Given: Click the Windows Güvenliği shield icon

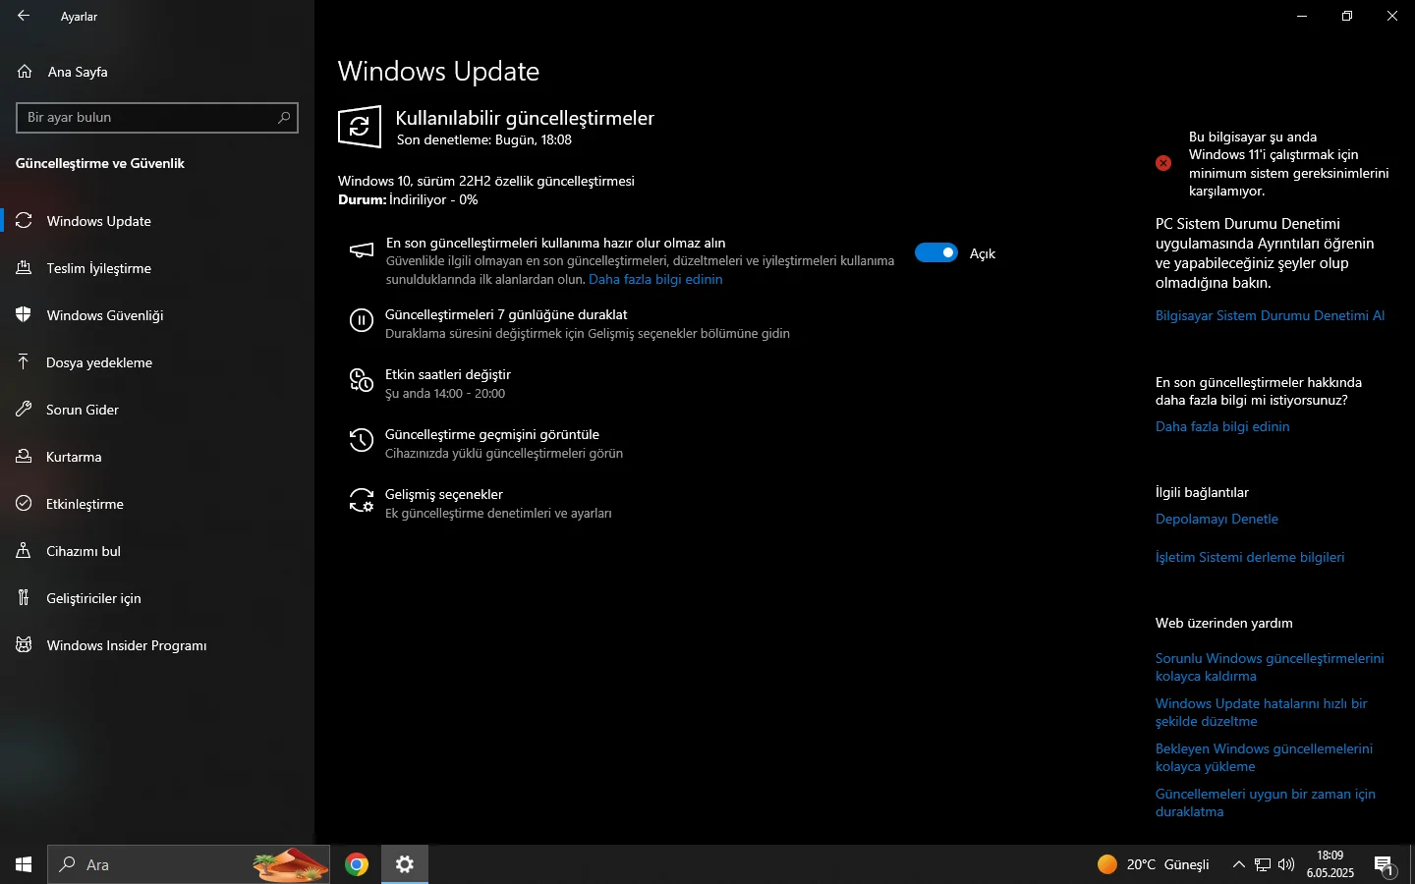Looking at the screenshot, I should pos(24,315).
